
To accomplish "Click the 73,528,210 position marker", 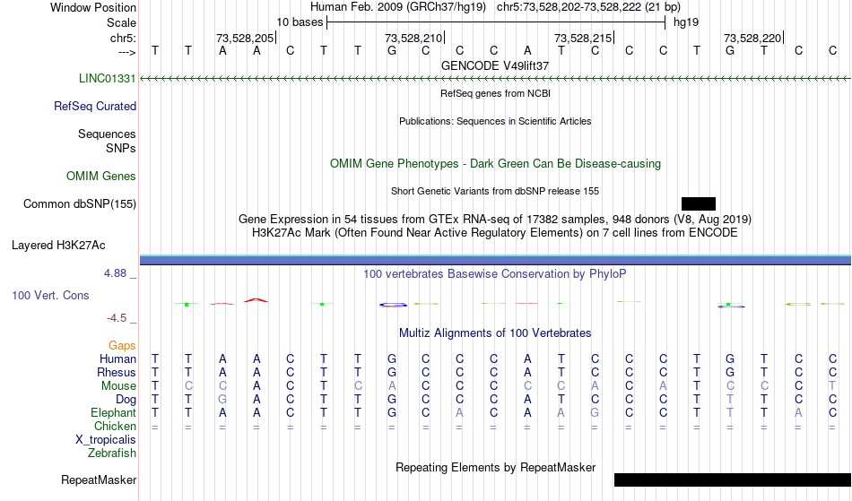I will (x=414, y=38).
